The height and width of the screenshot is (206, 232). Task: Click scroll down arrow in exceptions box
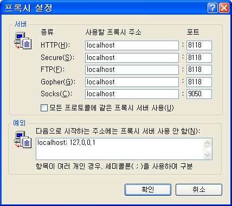pyautogui.click(x=207, y=155)
